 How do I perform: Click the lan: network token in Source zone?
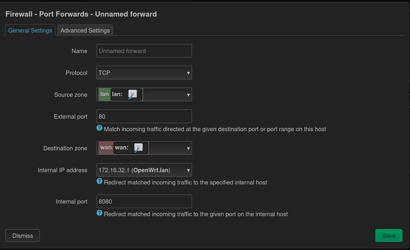[x=118, y=94]
